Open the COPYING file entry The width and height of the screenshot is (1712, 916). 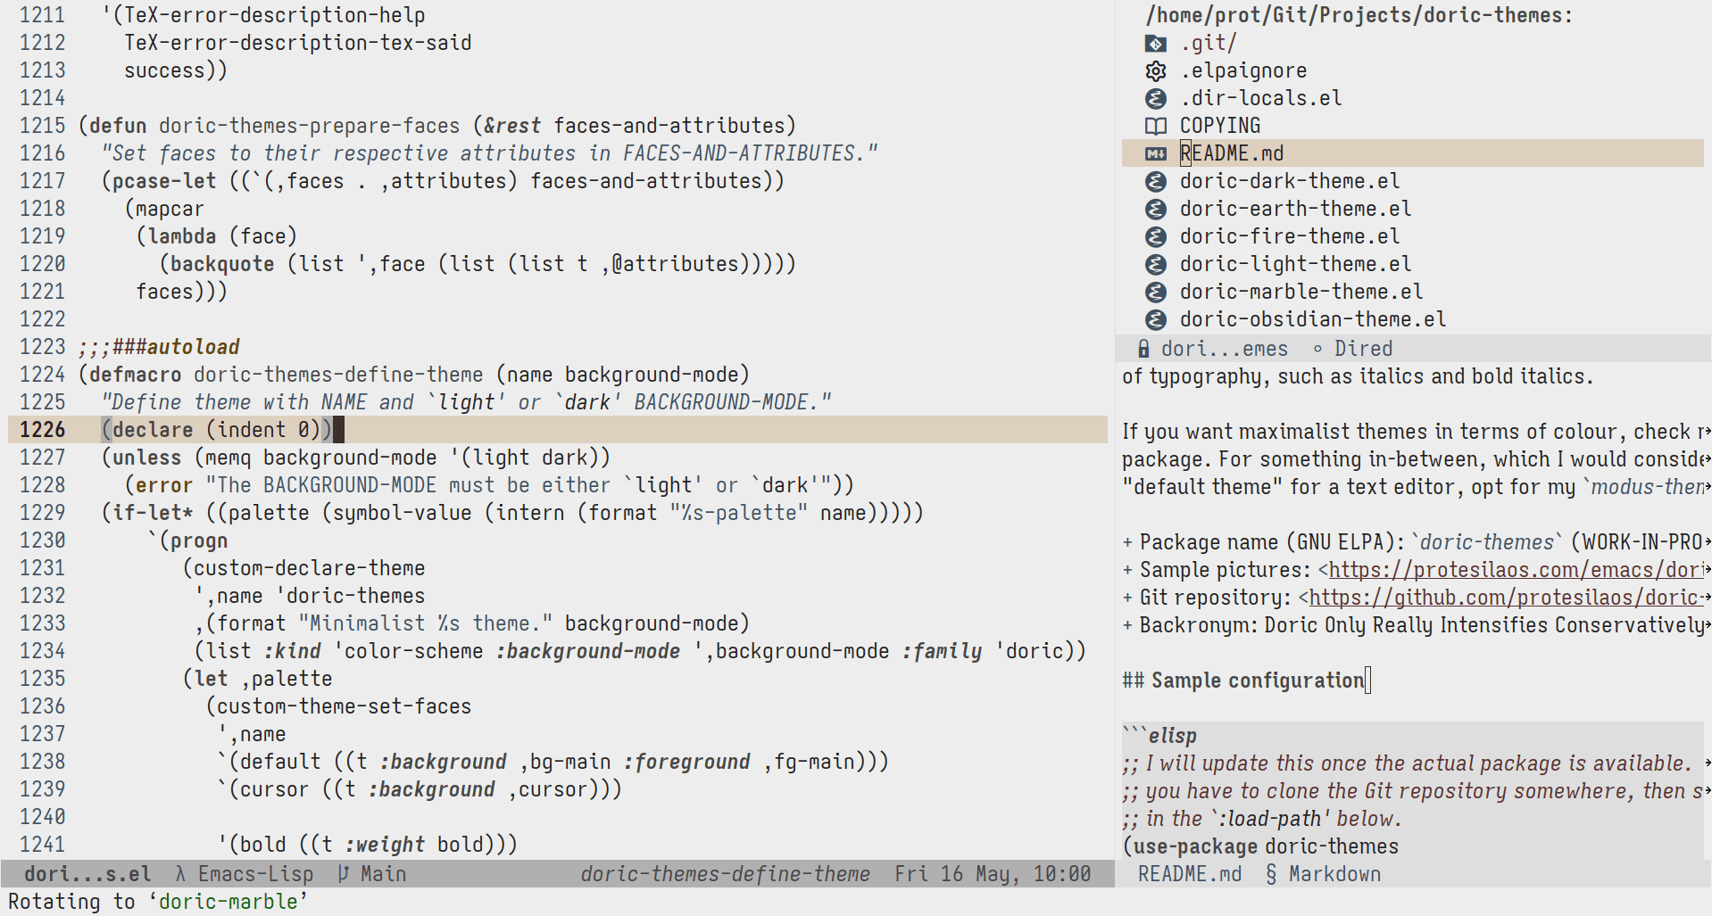[1220, 126]
